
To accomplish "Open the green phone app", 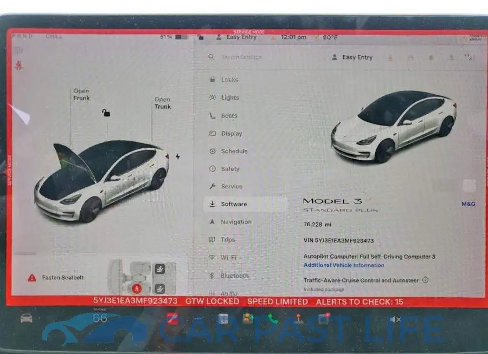I will [273, 318].
